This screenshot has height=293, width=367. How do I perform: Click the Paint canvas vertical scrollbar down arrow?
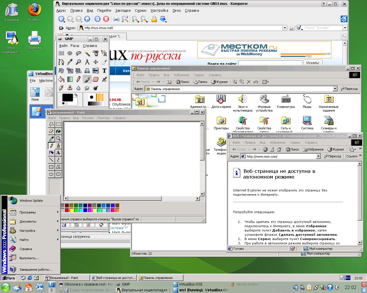[202, 194]
